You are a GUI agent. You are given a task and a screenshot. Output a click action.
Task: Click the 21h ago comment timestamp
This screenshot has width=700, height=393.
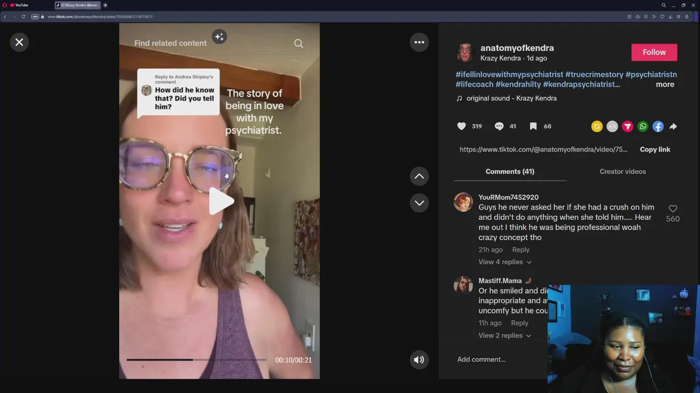pyautogui.click(x=491, y=249)
